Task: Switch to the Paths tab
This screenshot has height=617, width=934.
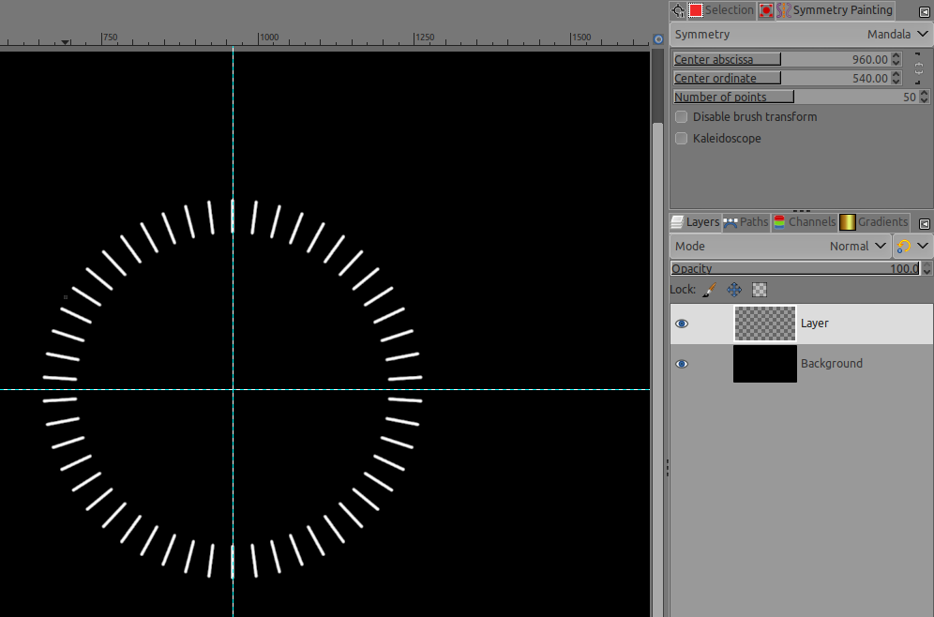Action: [x=746, y=222]
